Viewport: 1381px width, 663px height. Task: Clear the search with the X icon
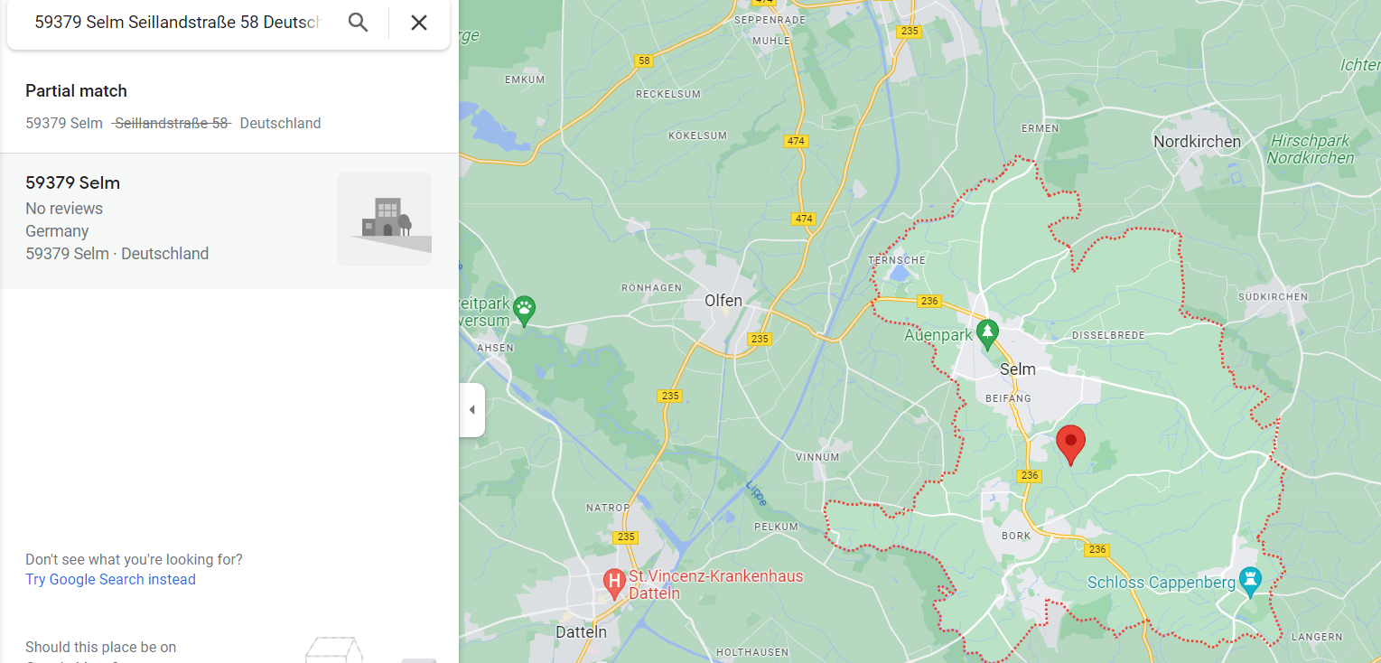(x=419, y=23)
